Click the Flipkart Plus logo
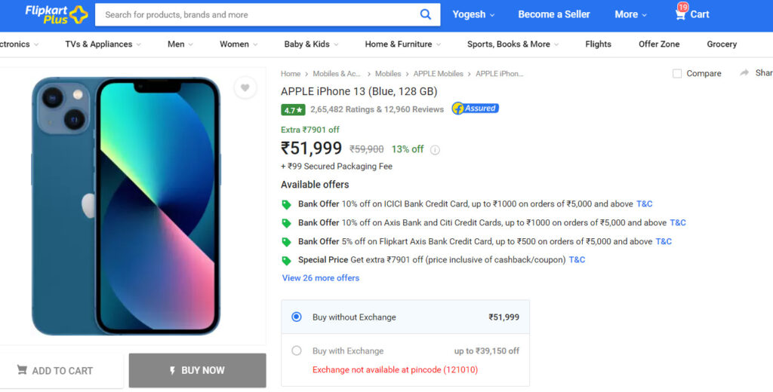The width and height of the screenshot is (773, 392). [x=57, y=14]
